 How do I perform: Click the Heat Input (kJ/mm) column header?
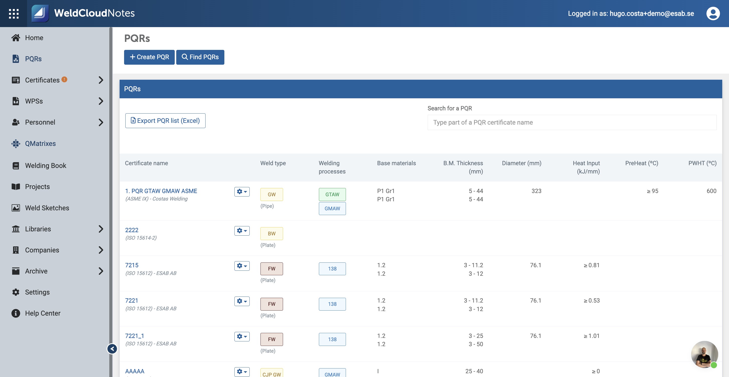tap(586, 167)
